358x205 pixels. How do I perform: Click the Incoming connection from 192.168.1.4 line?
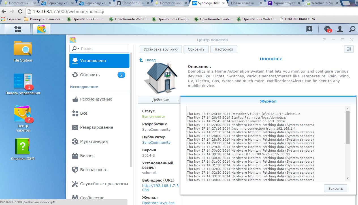pyautogui.click(x=241, y=128)
